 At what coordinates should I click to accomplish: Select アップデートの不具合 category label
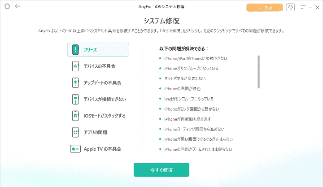(x=102, y=83)
